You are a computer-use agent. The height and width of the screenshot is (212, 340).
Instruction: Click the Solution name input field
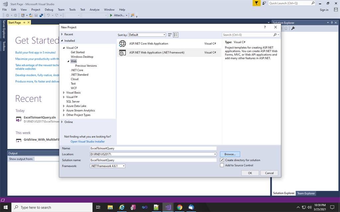tap(153, 160)
